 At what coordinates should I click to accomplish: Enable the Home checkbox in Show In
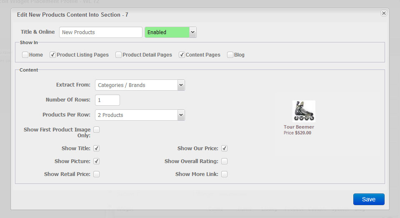pos(25,55)
